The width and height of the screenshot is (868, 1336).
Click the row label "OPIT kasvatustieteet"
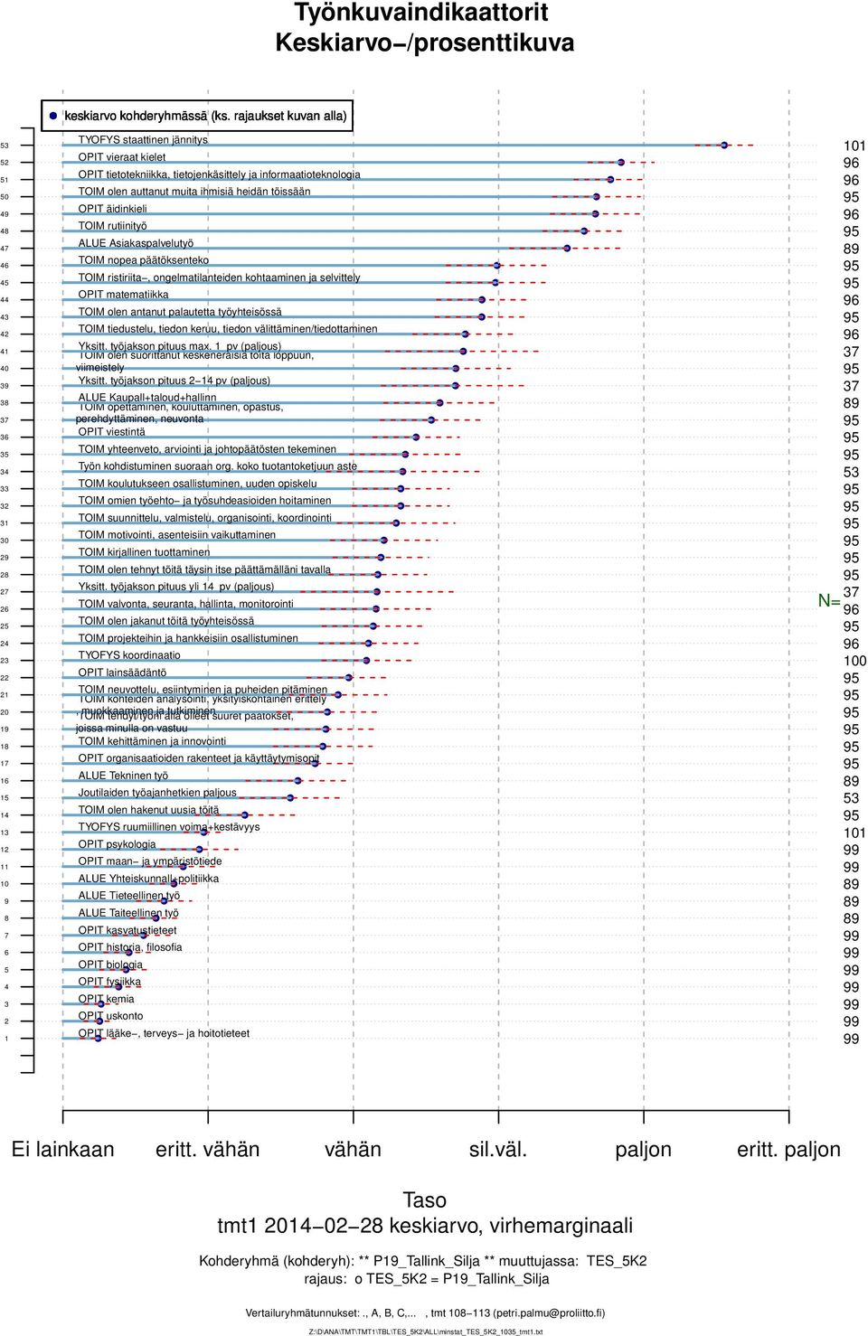tap(127, 930)
